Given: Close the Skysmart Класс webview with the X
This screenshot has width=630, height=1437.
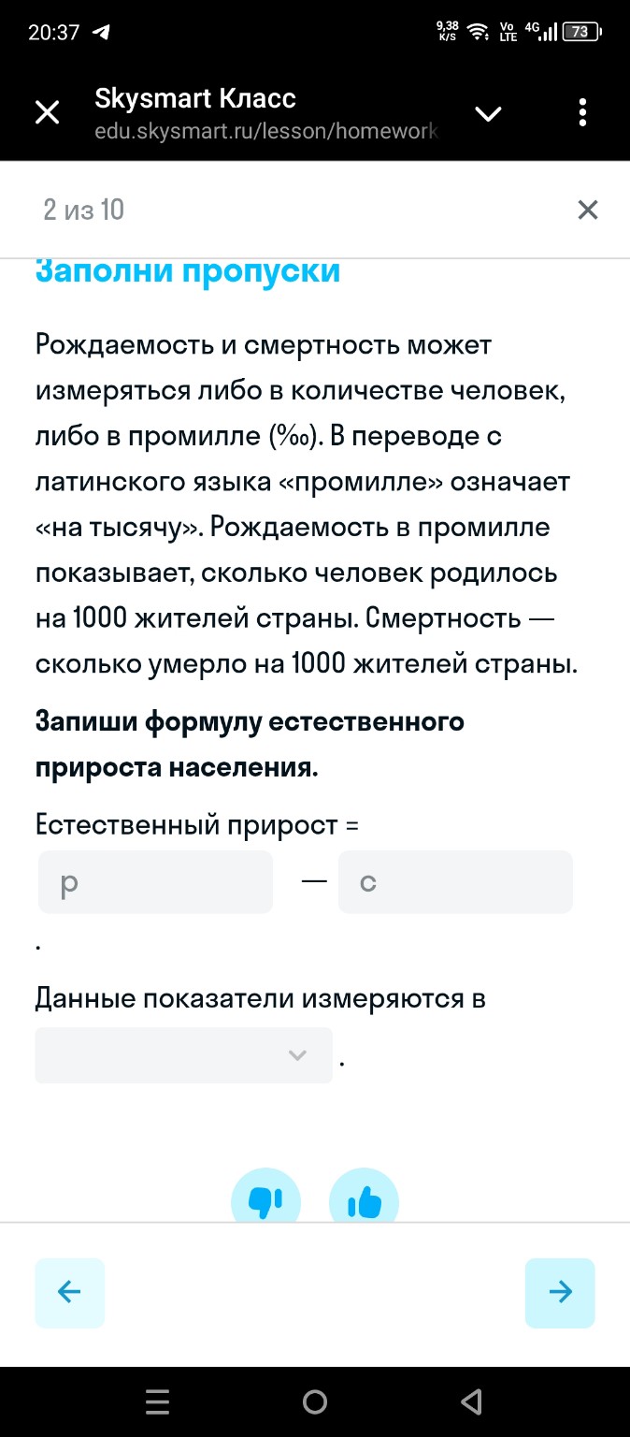Looking at the screenshot, I should tap(47, 112).
